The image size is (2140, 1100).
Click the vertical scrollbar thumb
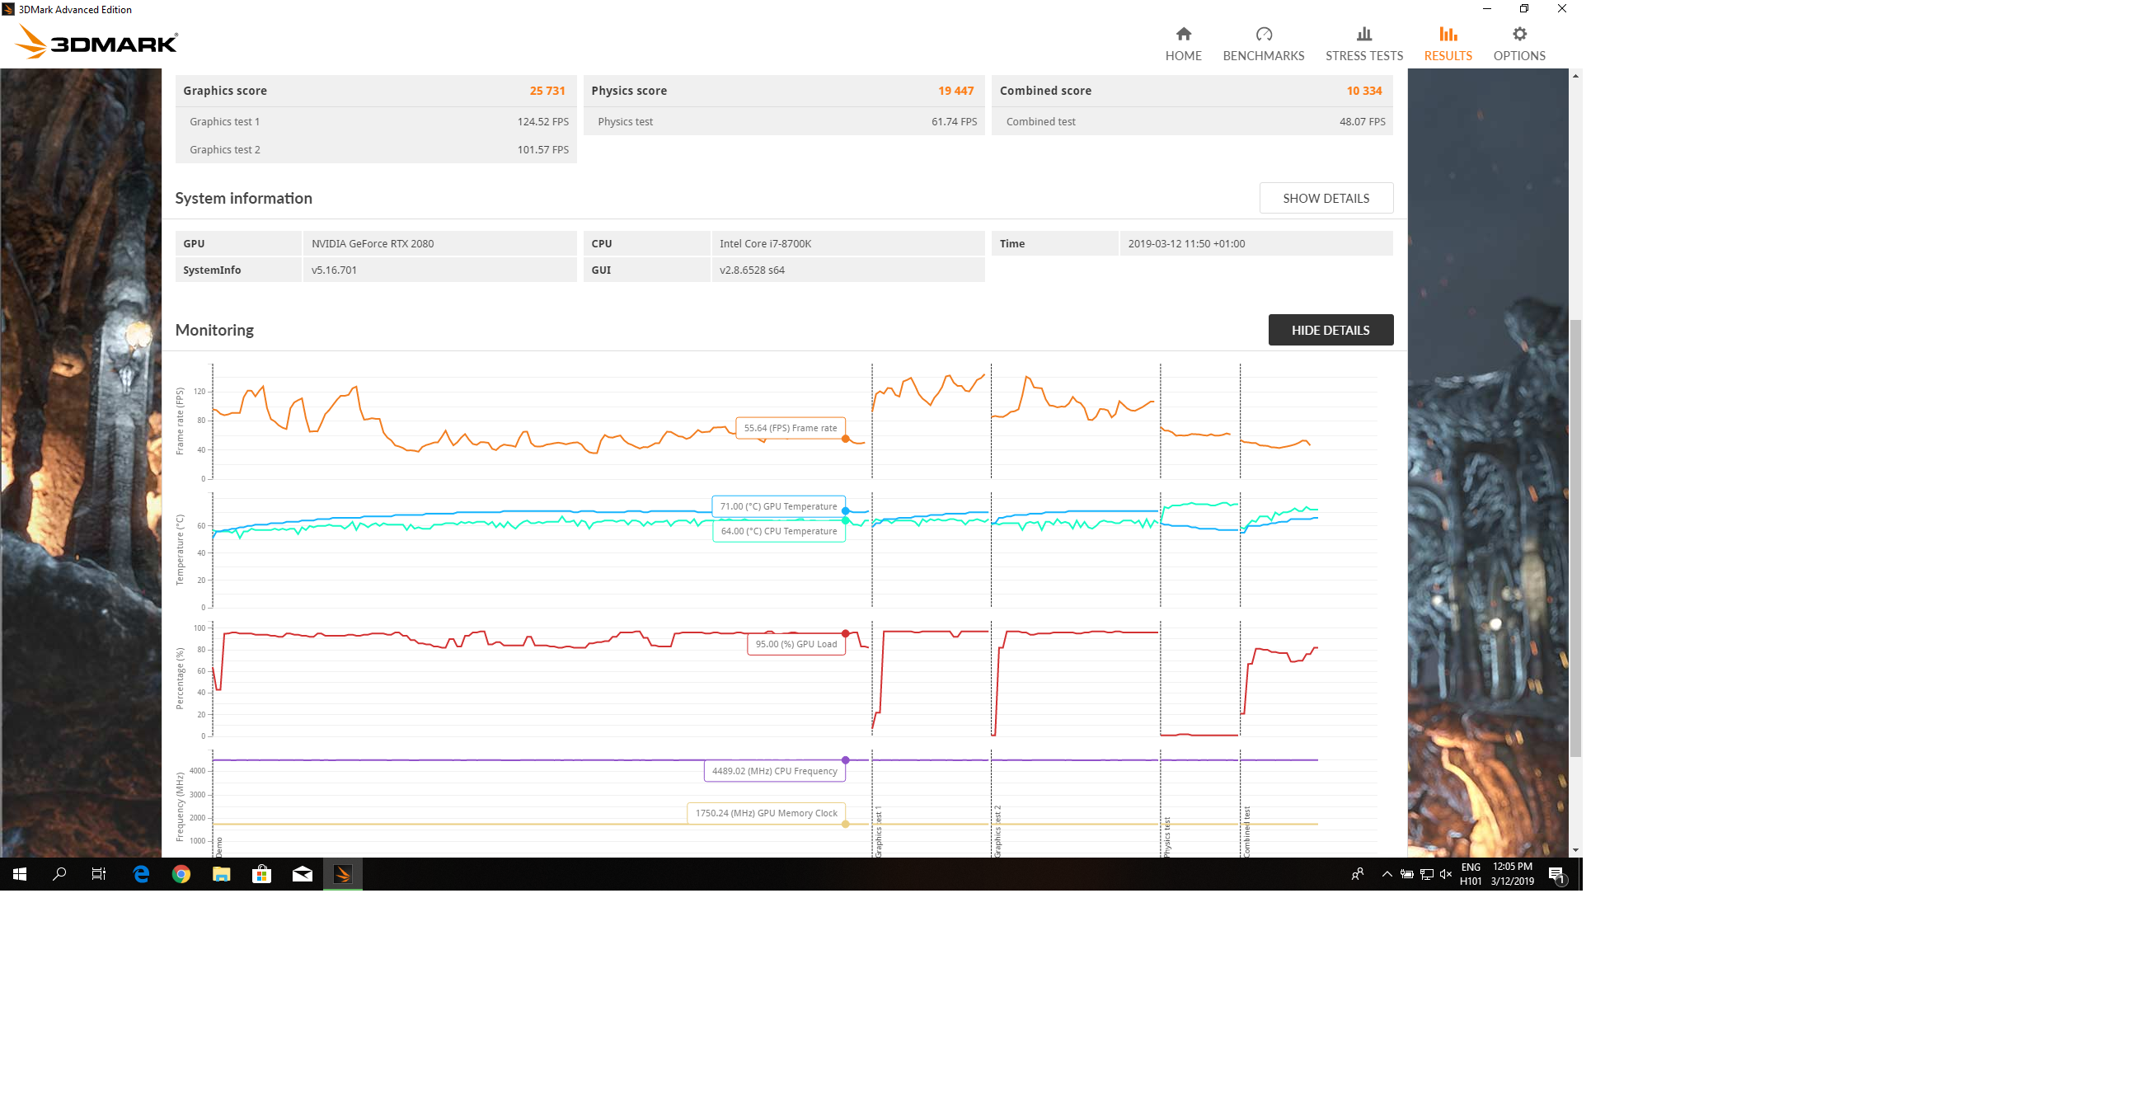[1575, 538]
